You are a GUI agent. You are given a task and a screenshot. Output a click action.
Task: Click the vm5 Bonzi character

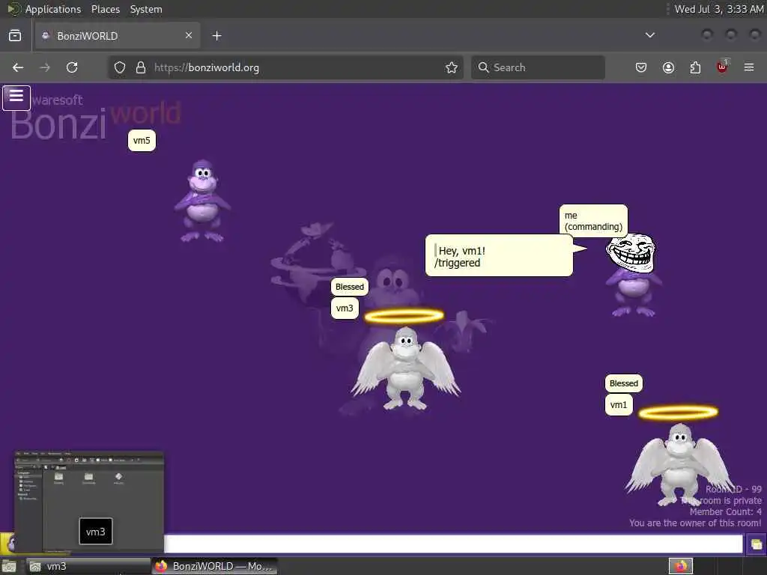click(202, 201)
